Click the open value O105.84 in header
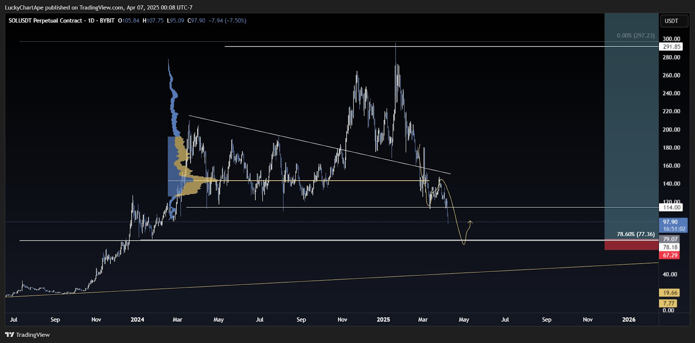Viewport: 695px width, 343px height. (129, 20)
